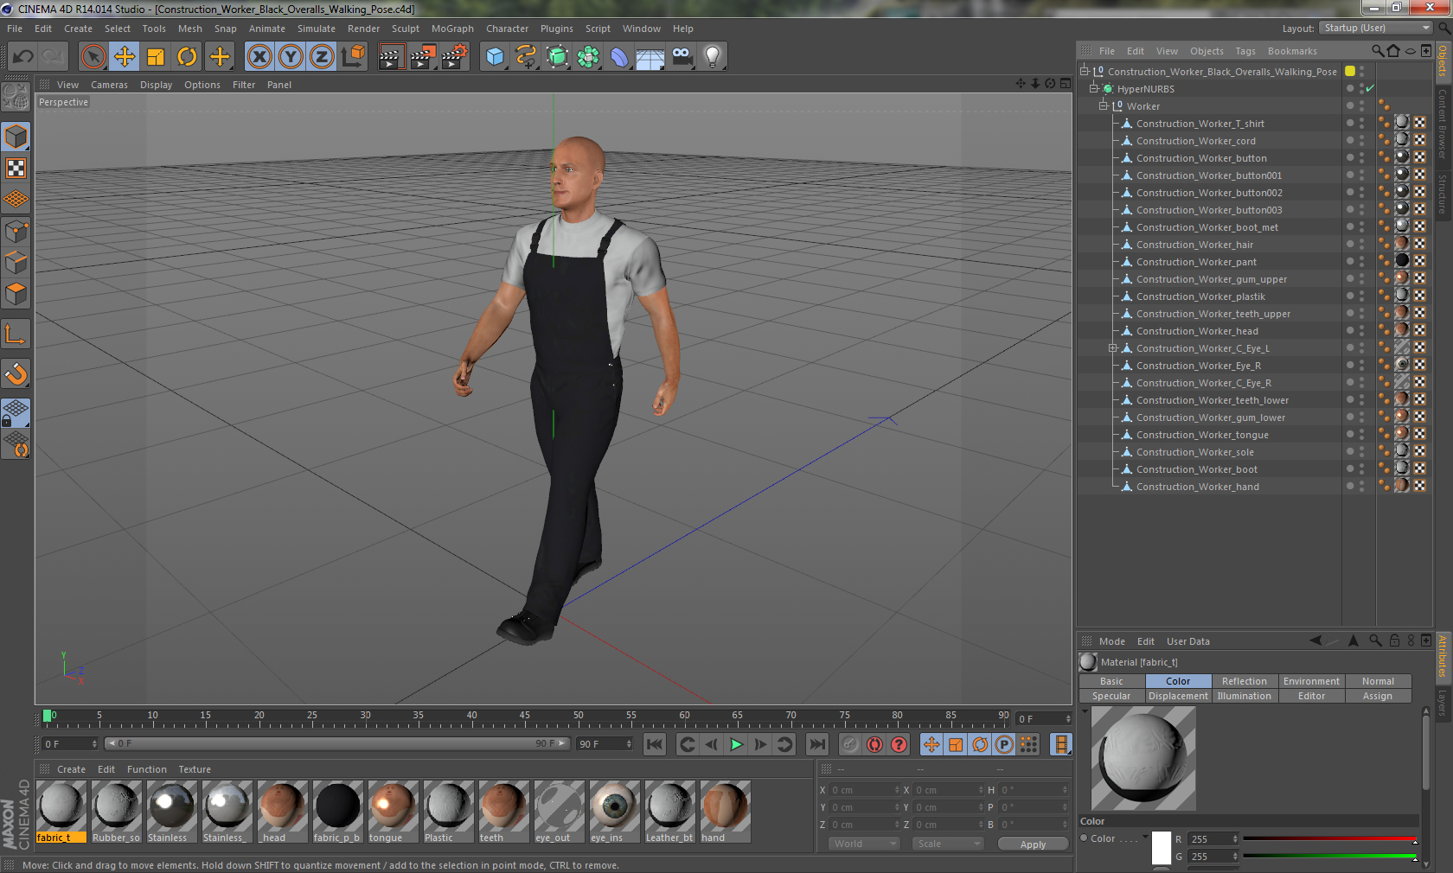
Task: Open the MoGraph menu
Action: (x=452, y=29)
